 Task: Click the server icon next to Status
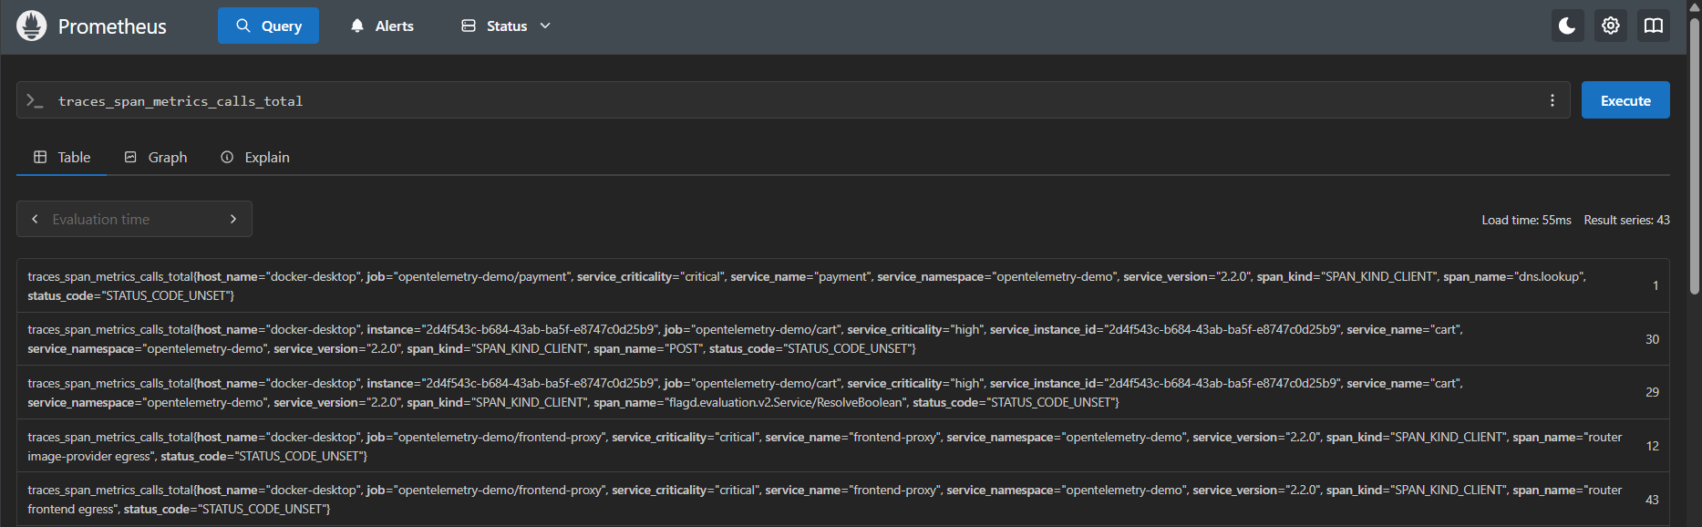[469, 26]
